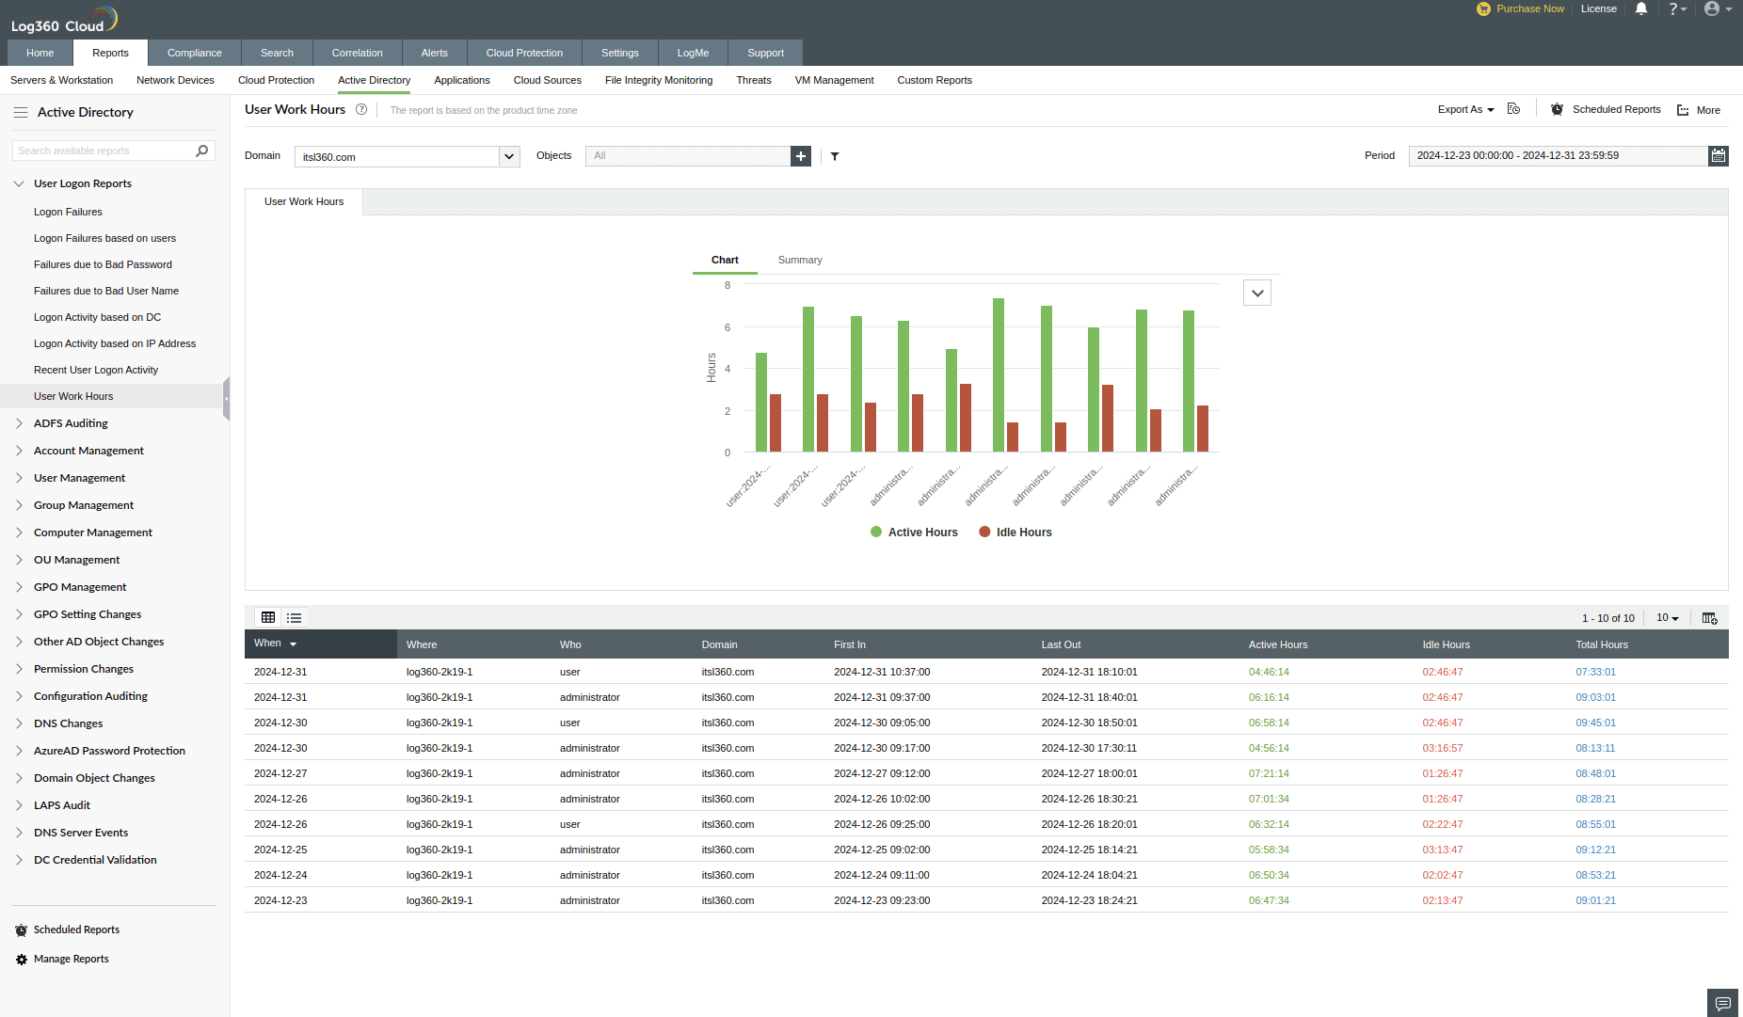Expand Configuration Auditing section
The image size is (1743, 1017).
(19, 697)
